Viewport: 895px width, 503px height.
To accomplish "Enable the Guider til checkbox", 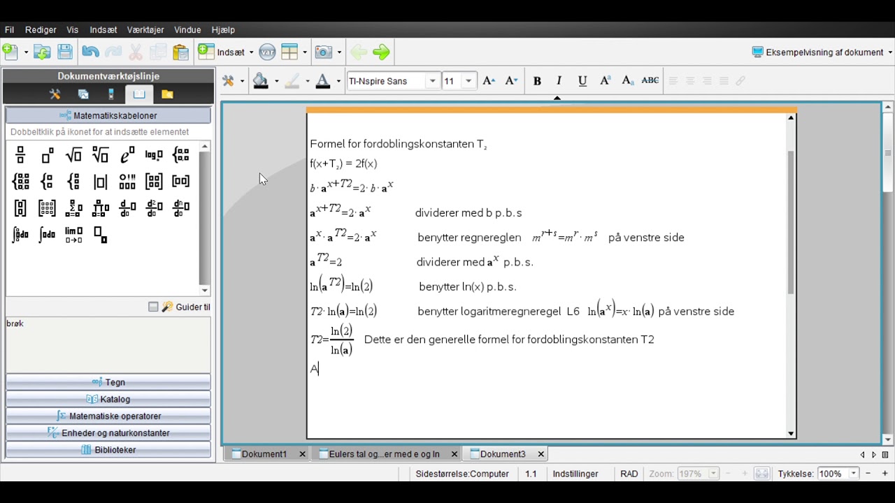I will (x=153, y=307).
